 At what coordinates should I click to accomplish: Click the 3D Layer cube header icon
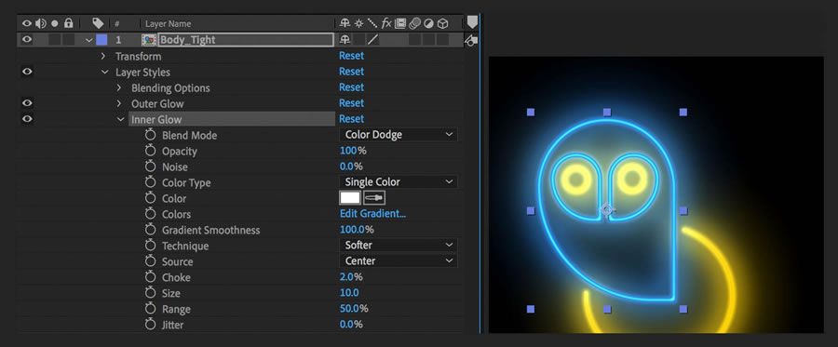[x=442, y=23]
